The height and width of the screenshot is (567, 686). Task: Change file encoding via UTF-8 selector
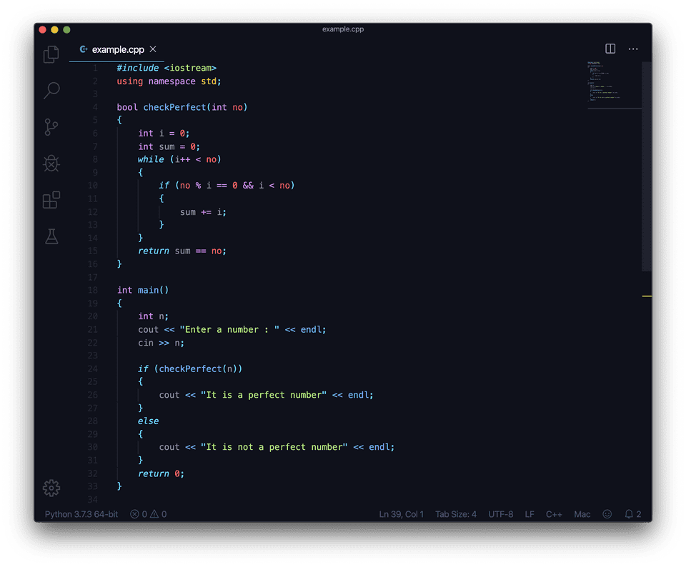click(x=500, y=514)
